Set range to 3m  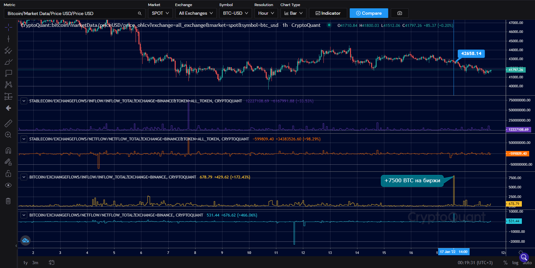[35, 263]
